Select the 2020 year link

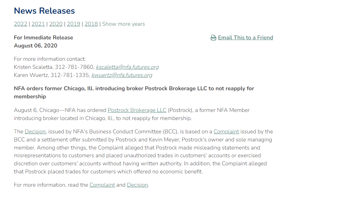[56, 24]
